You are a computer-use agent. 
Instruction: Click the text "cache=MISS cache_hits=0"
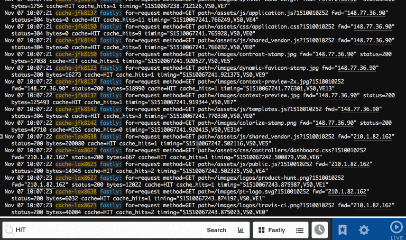(x=86, y=130)
